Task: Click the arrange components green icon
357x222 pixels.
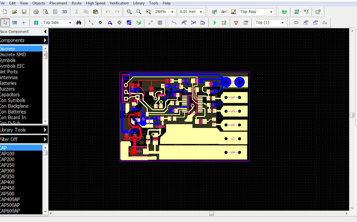Action: point(284,12)
